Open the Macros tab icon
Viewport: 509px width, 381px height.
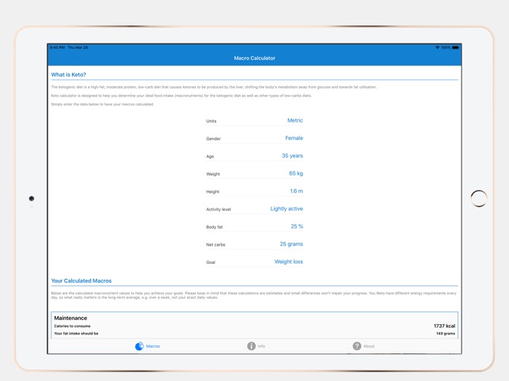[139, 346]
